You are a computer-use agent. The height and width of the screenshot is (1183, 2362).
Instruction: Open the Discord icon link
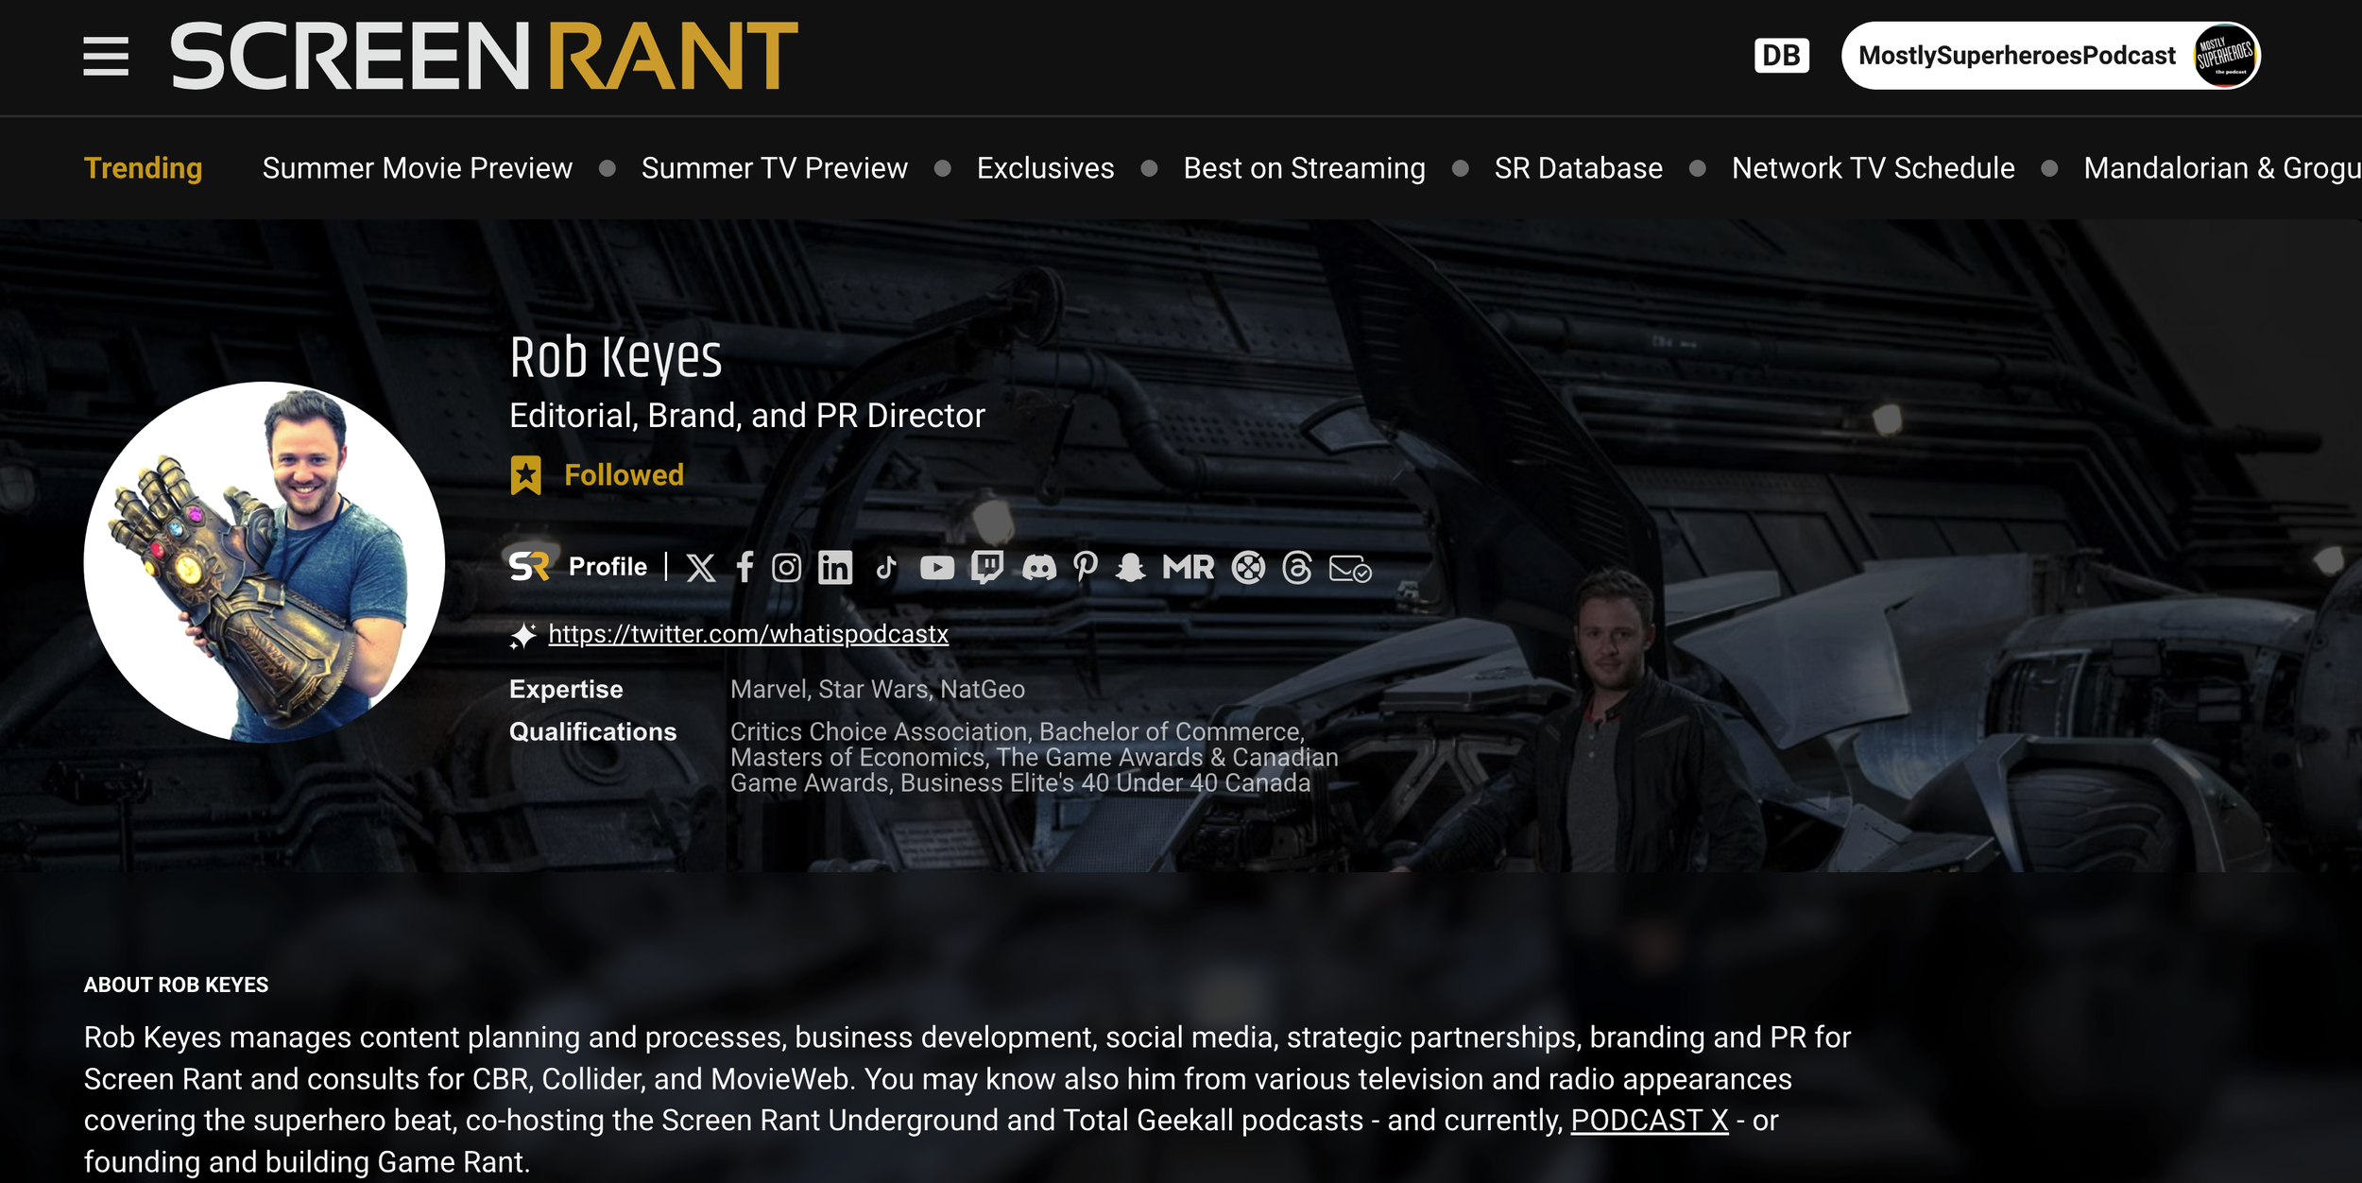[x=1039, y=568]
